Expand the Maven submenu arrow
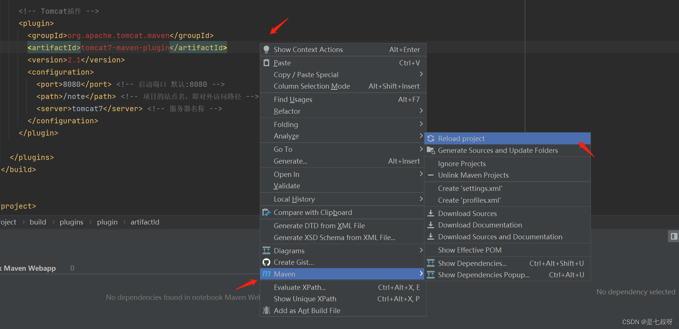 (421, 274)
